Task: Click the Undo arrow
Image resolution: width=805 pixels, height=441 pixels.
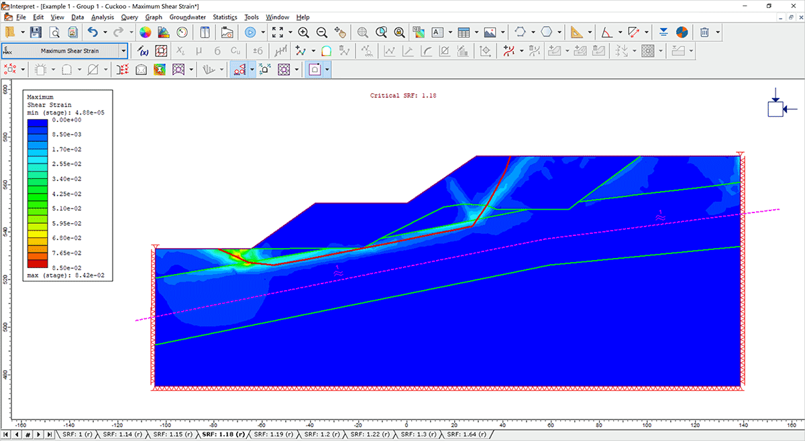Action: (93, 32)
